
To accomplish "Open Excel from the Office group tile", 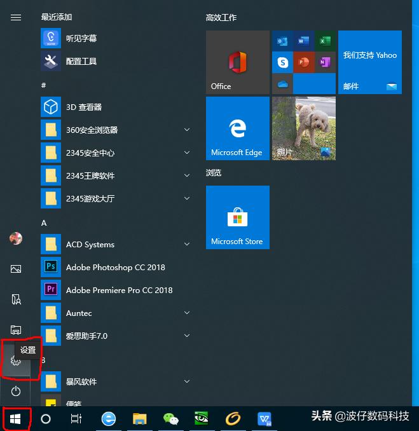I will click(325, 41).
